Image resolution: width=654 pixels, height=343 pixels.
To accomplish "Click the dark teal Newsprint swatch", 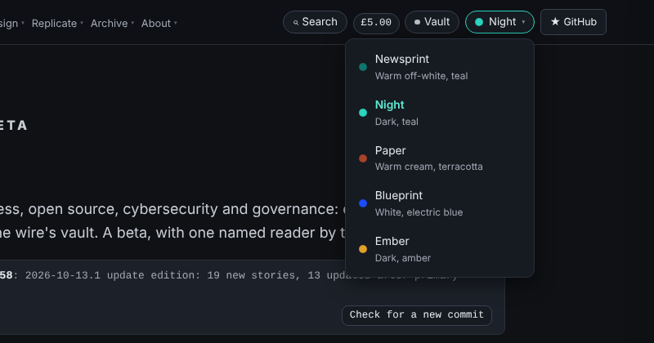I will pos(363,67).
